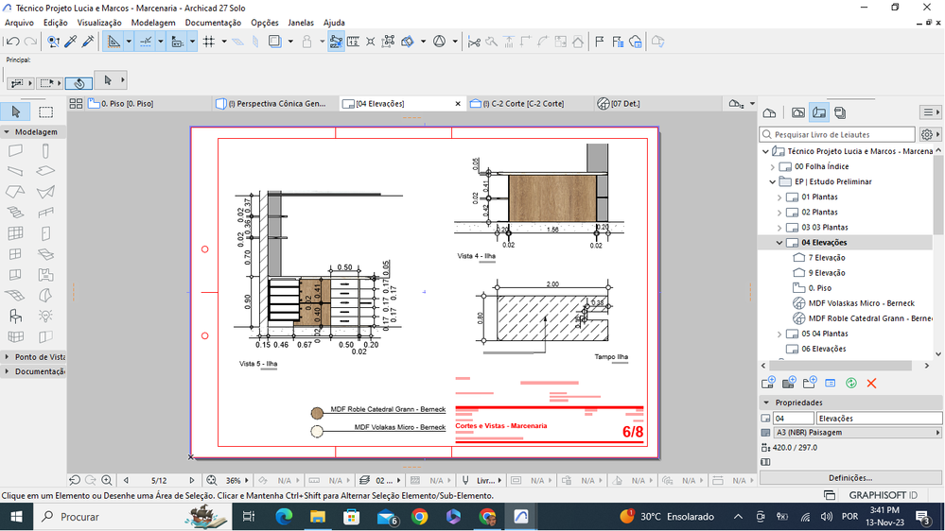Collapse the Modelagem toolbox group
Image resolution: width=945 pixels, height=531 pixels.
pos(7,132)
